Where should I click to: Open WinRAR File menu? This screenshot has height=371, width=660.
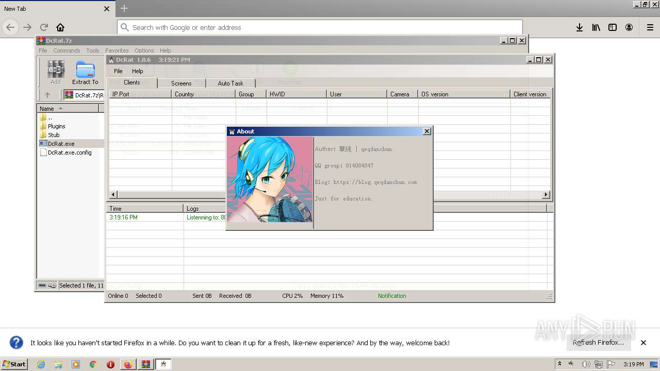[43, 50]
